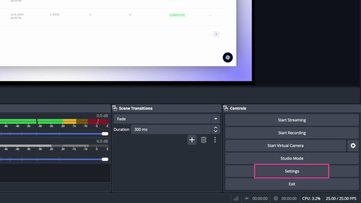Open virtual camera settings gear icon
The height and width of the screenshot is (203, 361).
tap(353, 146)
